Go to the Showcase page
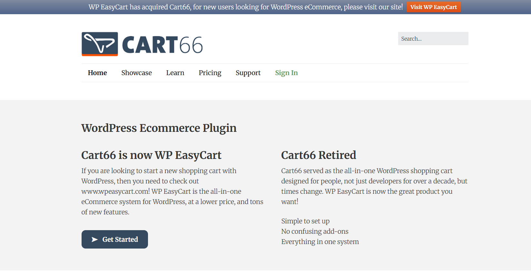The image size is (531, 274). coord(136,73)
